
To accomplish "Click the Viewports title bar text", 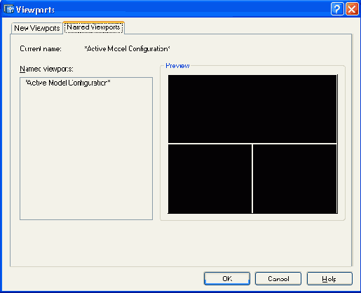I will click(x=35, y=10).
